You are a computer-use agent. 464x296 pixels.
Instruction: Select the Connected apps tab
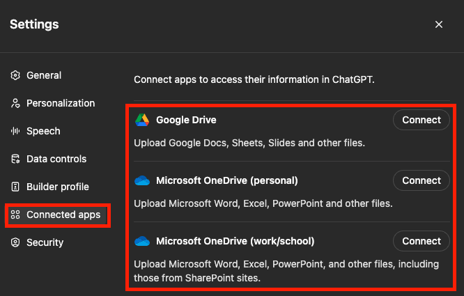(57, 215)
